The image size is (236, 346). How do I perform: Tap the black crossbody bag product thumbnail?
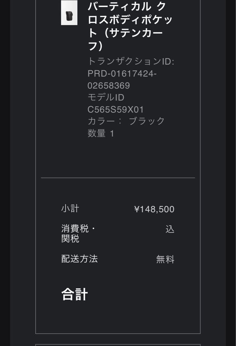tap(69, 13)
